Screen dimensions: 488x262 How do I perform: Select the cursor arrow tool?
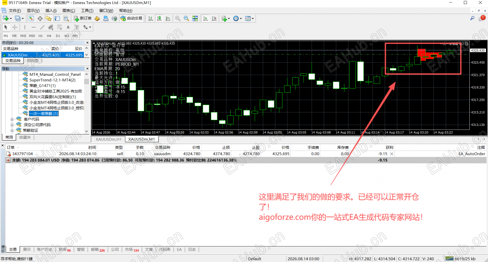6,27
